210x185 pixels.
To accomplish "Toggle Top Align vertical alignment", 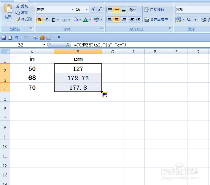I will click(x=110, y=10).
